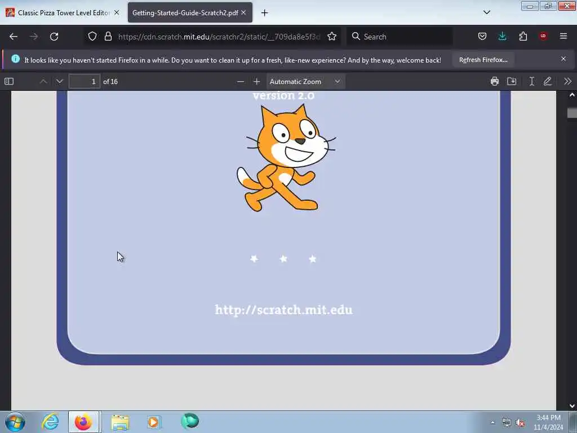View site security padlock info

click(108, 36)
